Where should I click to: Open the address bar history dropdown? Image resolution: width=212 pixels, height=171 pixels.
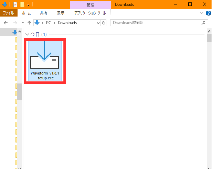pyautogui.click(x=98, y=23)
